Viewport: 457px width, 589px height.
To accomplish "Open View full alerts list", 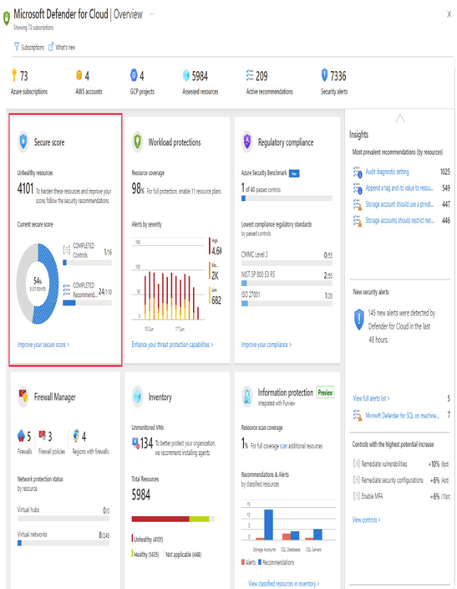I will pos(371,398).
